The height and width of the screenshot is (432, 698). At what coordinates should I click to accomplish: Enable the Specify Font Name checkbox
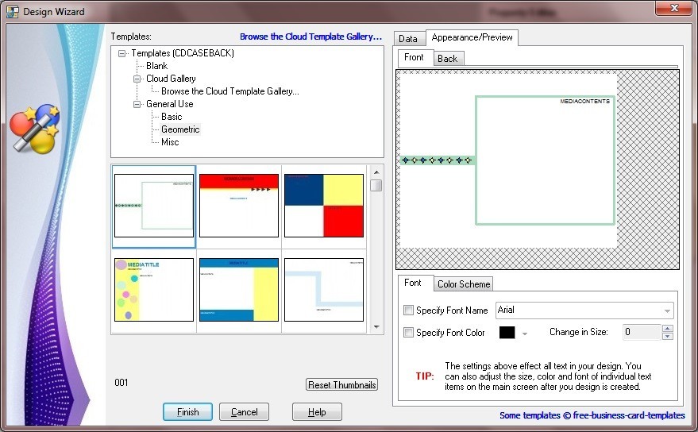click(408, 310)
